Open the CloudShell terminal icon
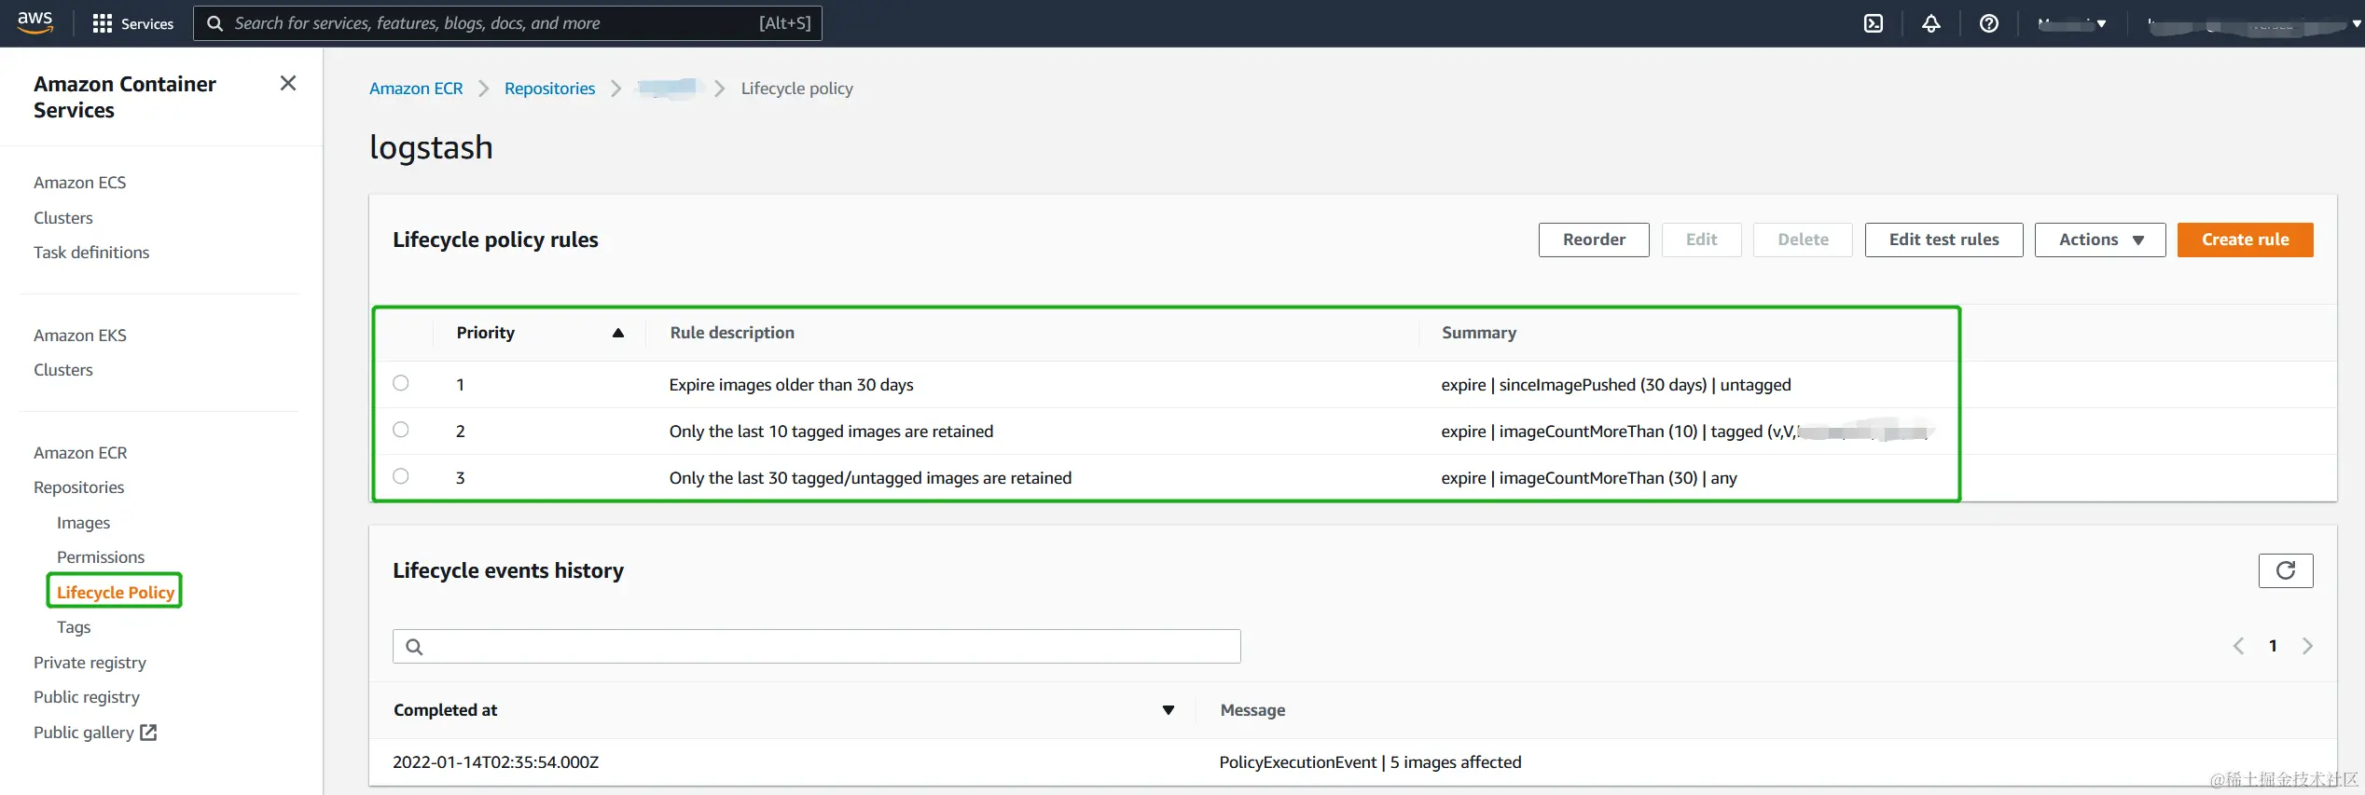Screen dimensions: 2365x795 [x=1873, y=23]
